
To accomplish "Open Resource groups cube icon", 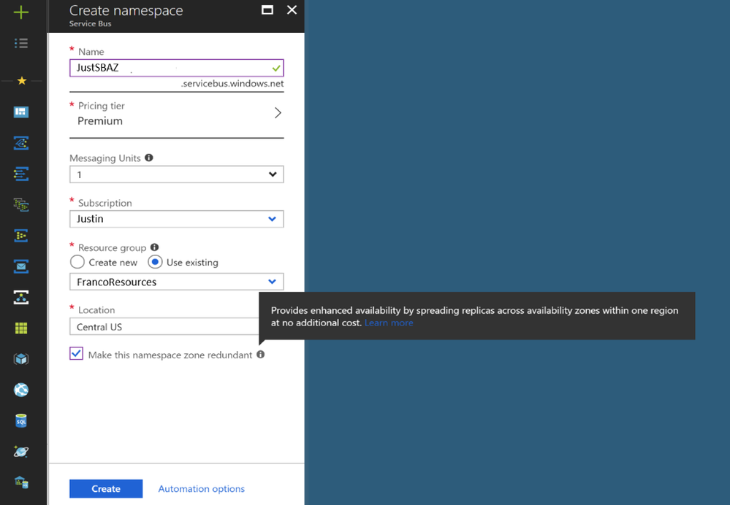I will coord(21,359).
